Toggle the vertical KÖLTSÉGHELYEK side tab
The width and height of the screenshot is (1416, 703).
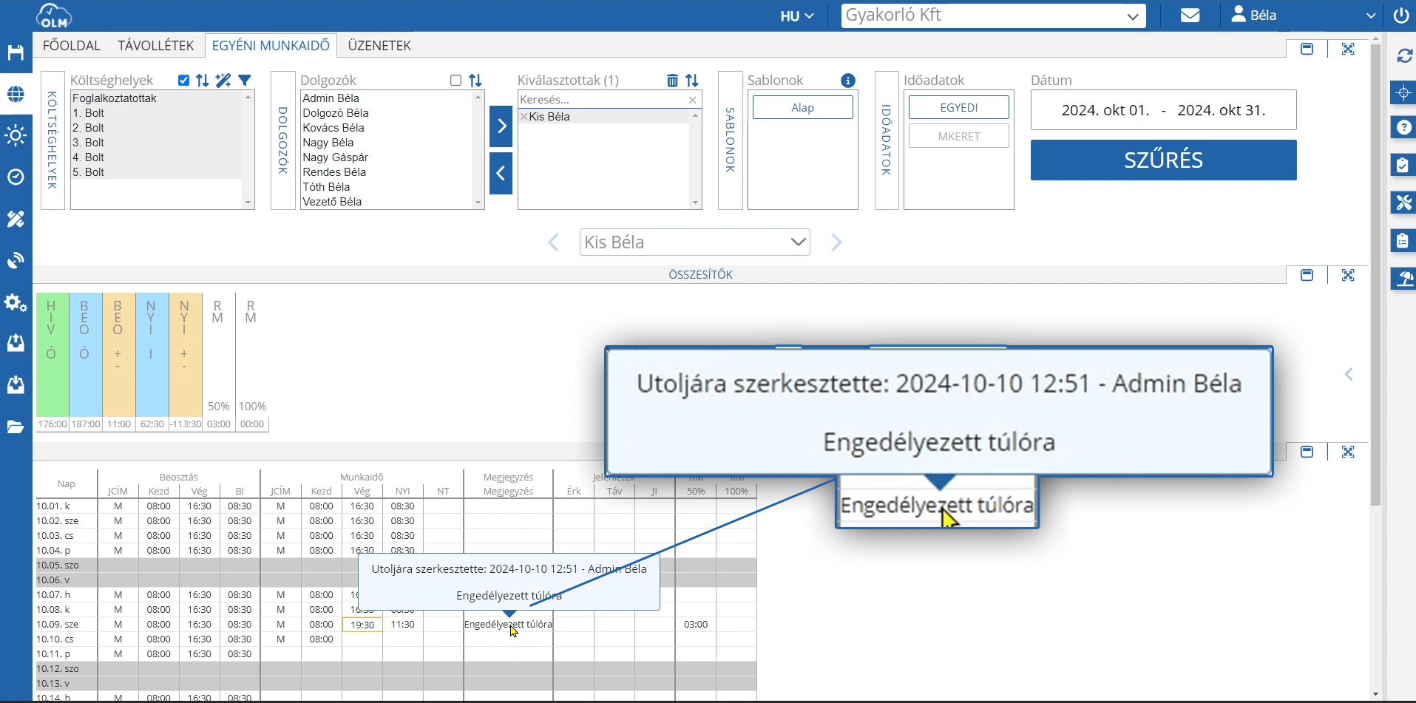click(52, 140)
